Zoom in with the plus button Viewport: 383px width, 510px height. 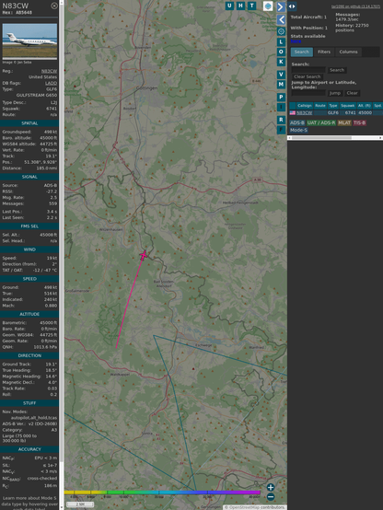tap(271, 487)
